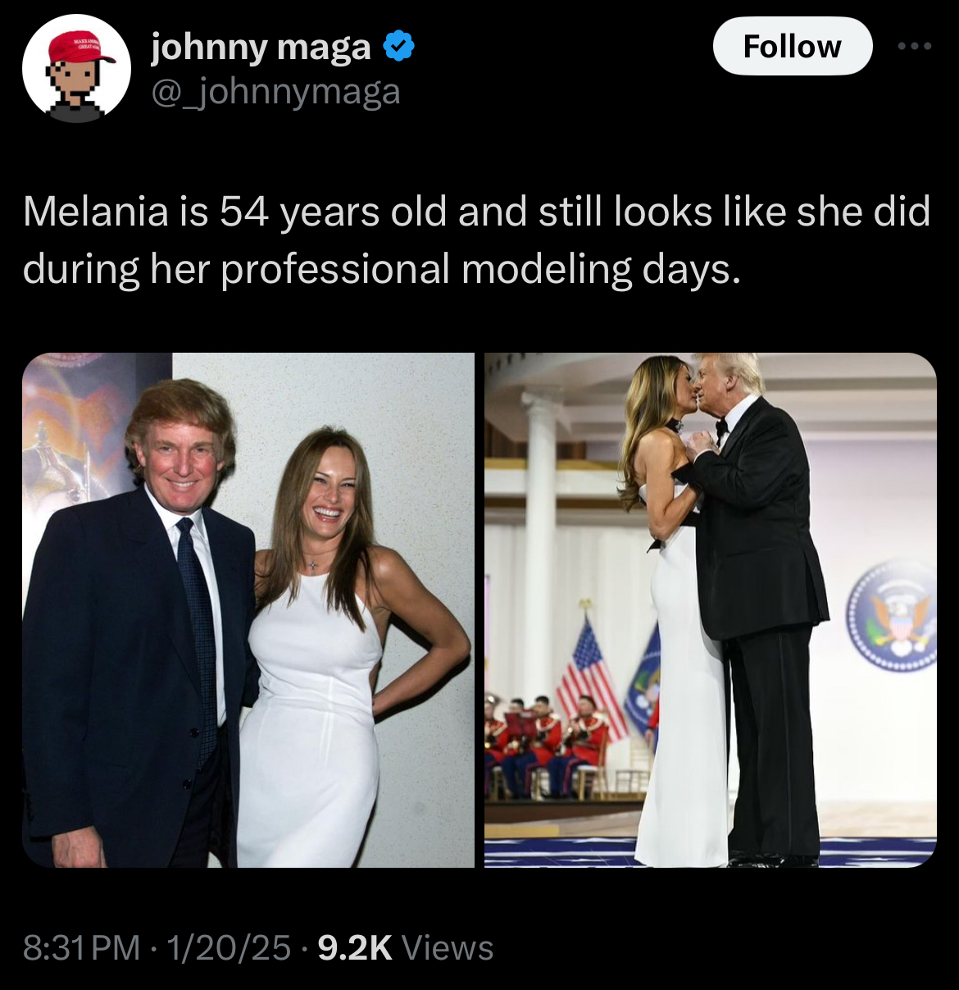Open the three-dot more options menu
Viewport: 959px width, 990px height.
click(x=914, y=46)
